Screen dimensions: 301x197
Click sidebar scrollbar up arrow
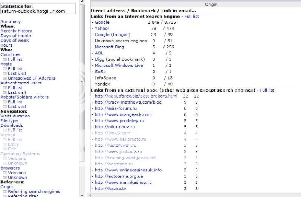tap(82, 2)
